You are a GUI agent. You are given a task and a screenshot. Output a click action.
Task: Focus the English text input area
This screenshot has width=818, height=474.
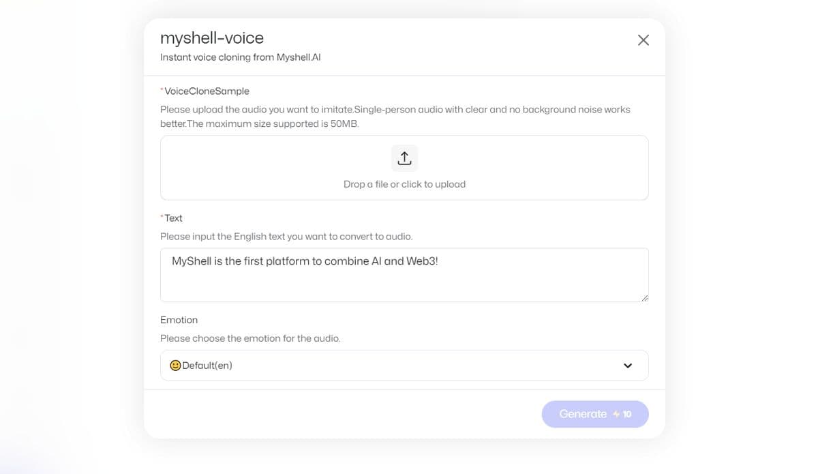[x=404, y=274]
